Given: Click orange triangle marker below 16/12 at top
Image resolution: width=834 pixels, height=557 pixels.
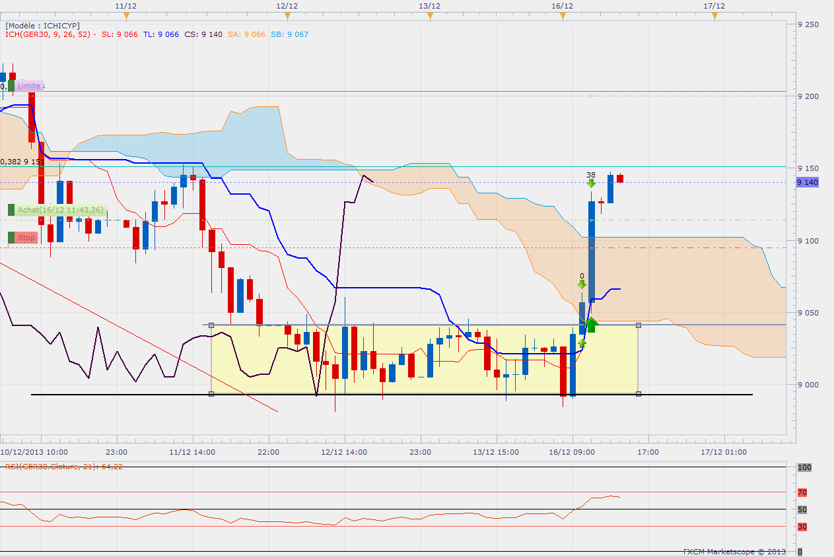Looking at the screenshot, I should tap(563, 16).
